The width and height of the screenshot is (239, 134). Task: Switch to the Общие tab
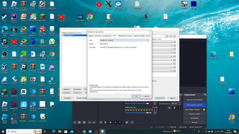pyautogui.click(x=91, y=36)
